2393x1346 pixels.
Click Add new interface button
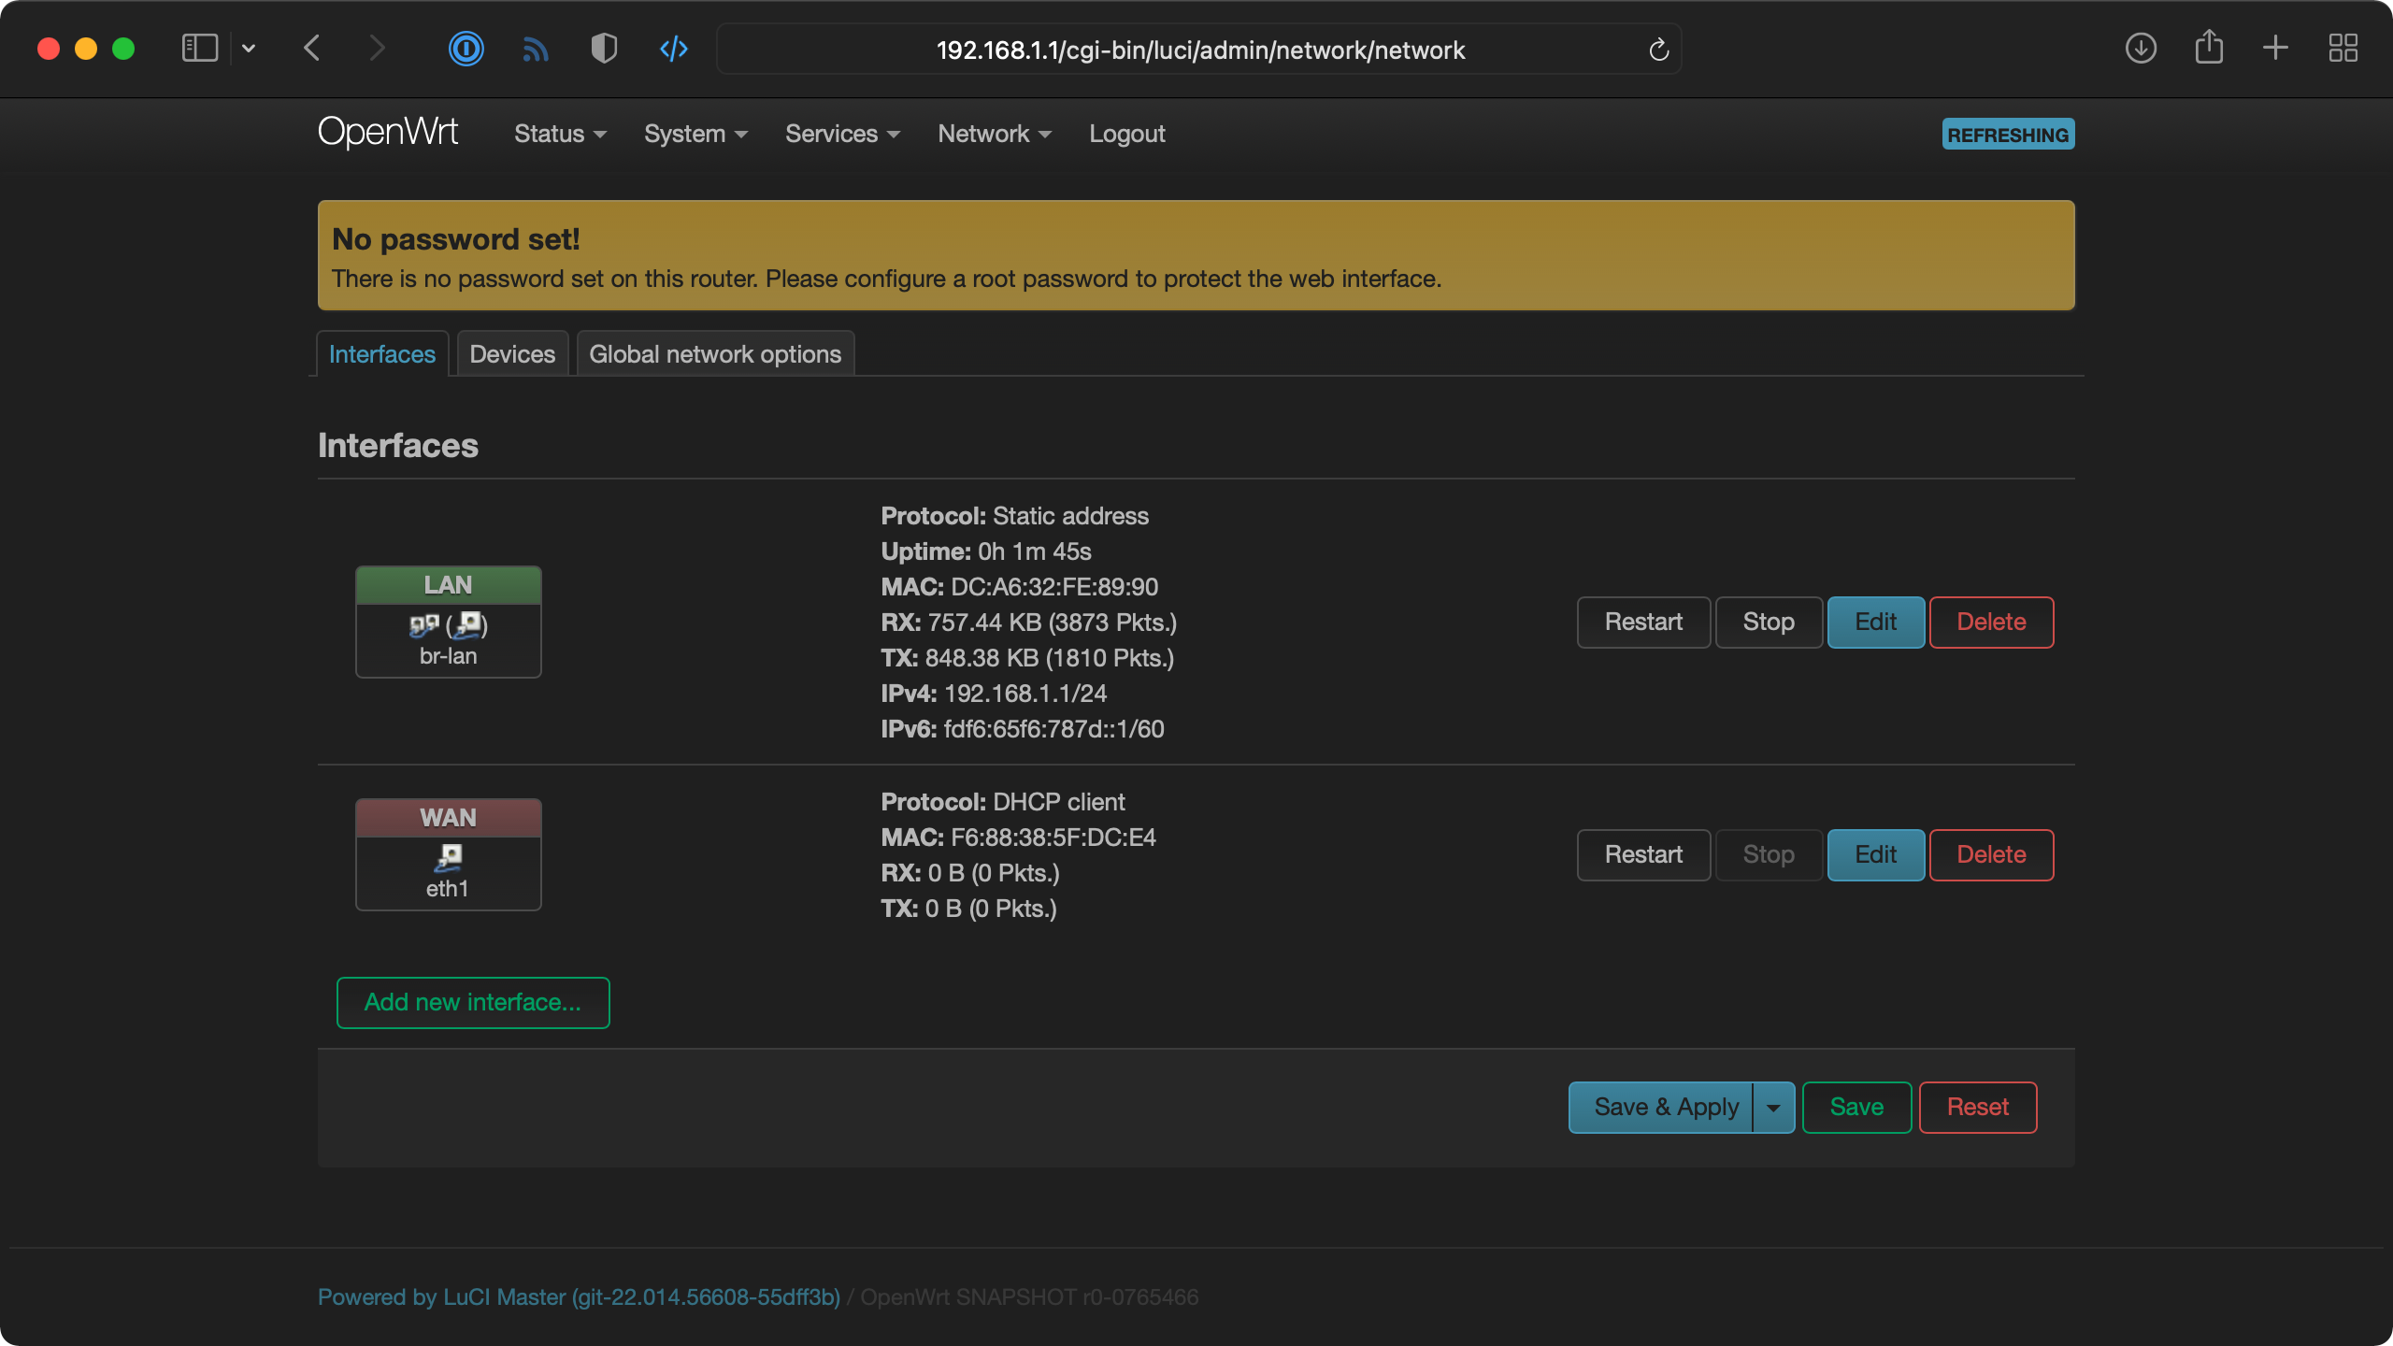point(473,1003)
